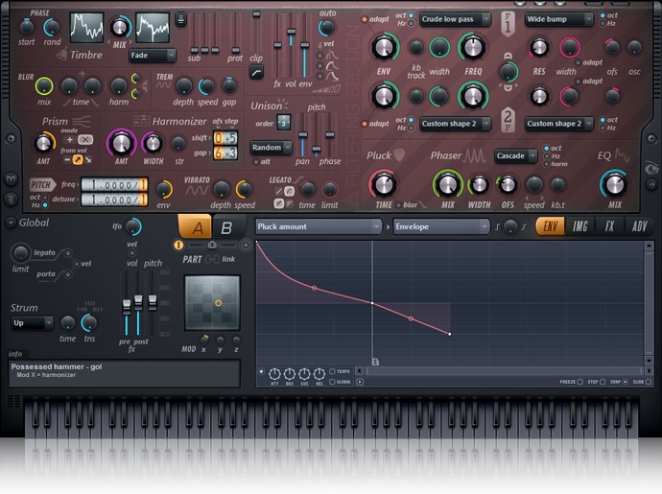
Task: Open the Crude low pass filter dropdown
Action: click(454, 19)
